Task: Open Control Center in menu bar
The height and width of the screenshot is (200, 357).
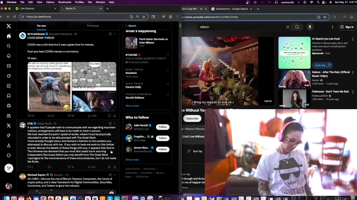Action: (x=324, y=2)
